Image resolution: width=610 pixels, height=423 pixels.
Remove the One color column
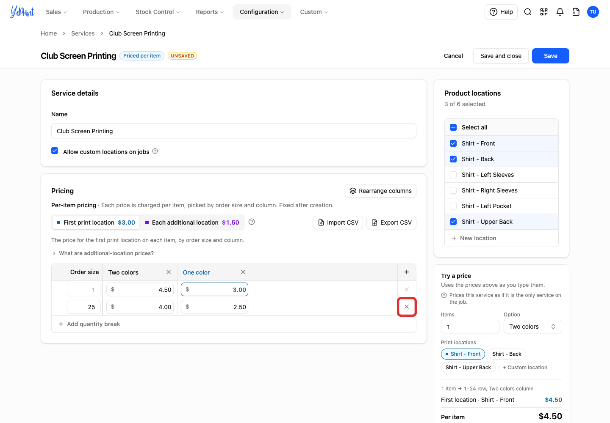tap(243, 272)
